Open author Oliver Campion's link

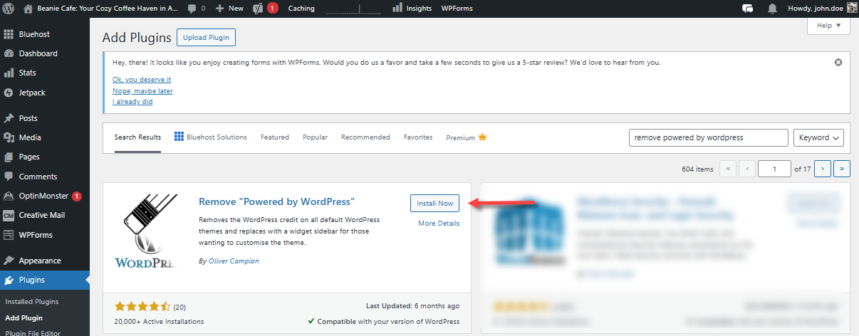[234, 261]
